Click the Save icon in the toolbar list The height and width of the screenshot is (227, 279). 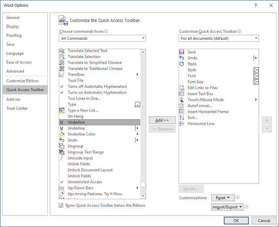tap(181, 52)
